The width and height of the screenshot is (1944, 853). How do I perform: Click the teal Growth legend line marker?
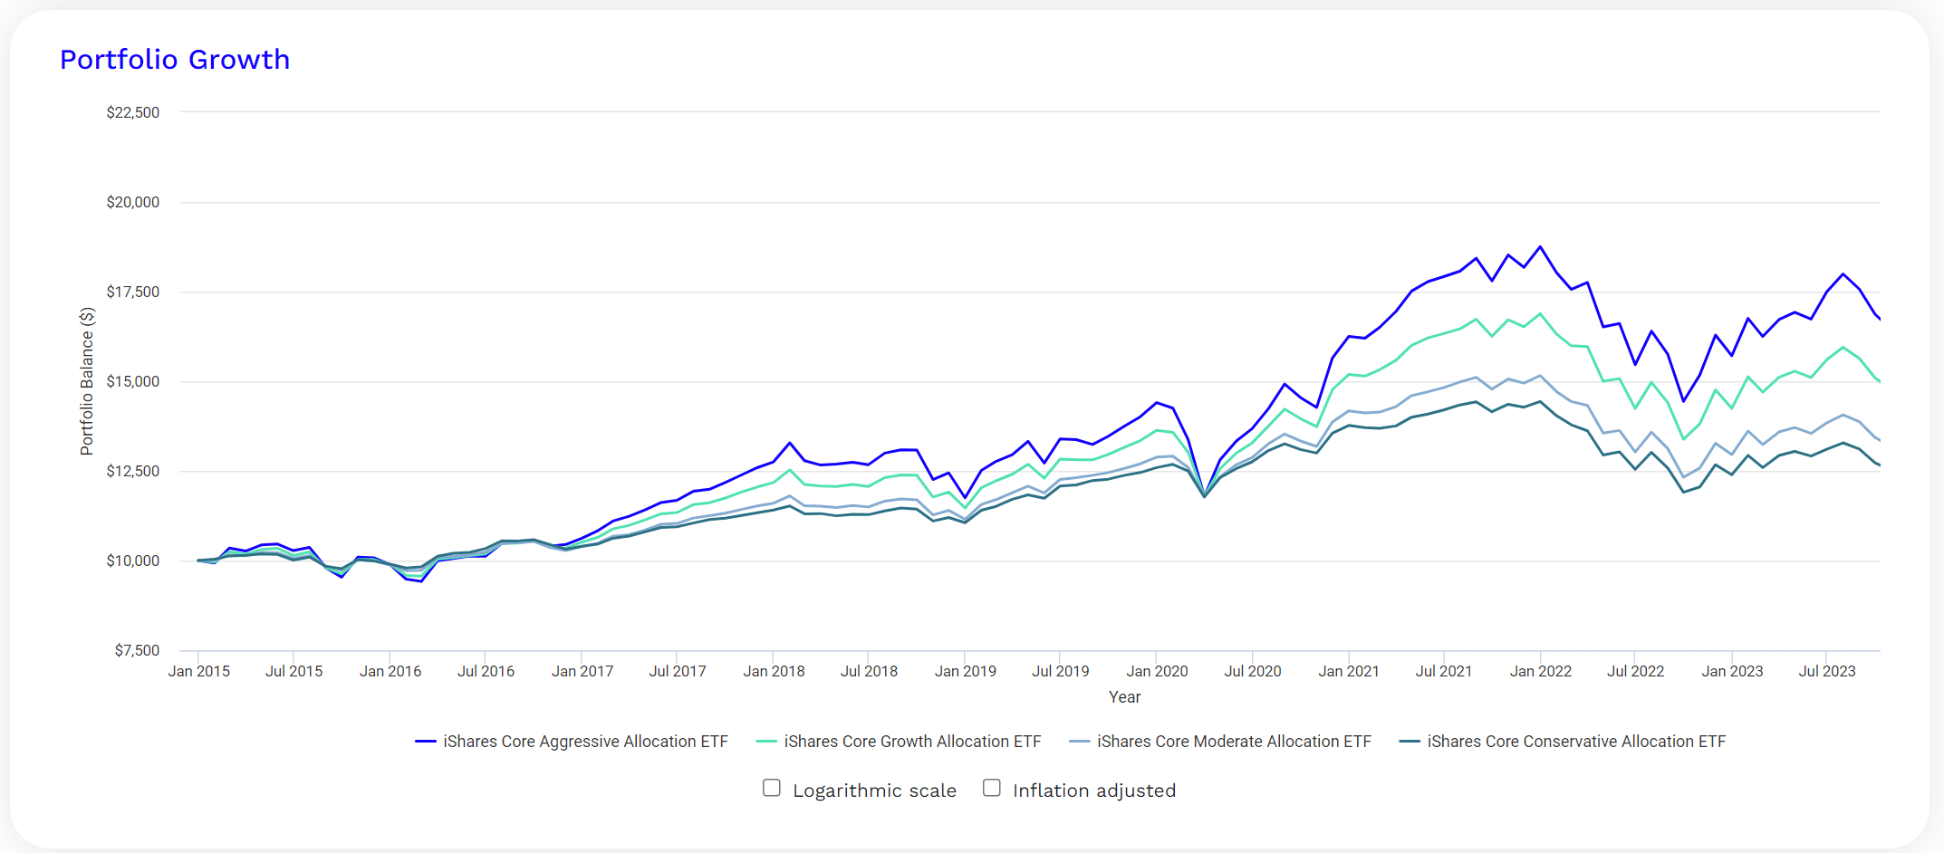[765, 741]
